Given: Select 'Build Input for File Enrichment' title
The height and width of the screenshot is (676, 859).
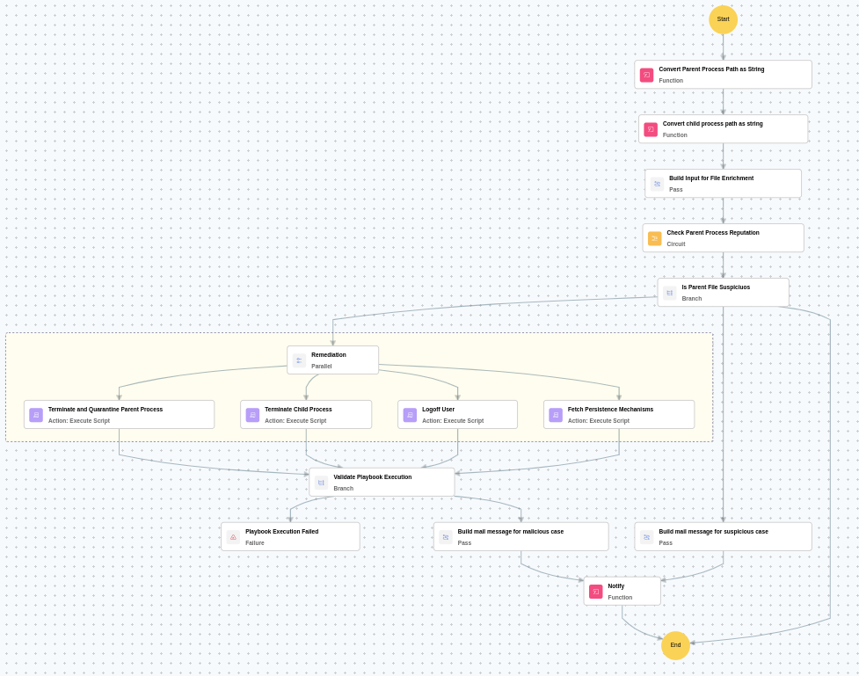Looking at the screenshot, I should (x=711, y=178).
